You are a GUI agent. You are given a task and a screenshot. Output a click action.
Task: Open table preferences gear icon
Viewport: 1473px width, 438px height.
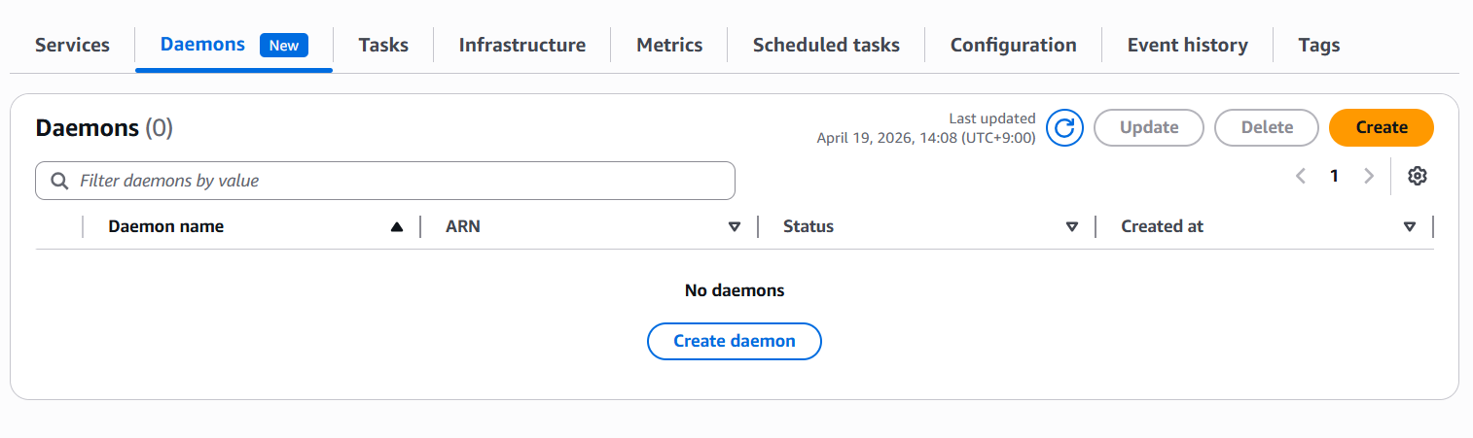click(x=1417, y=176)
